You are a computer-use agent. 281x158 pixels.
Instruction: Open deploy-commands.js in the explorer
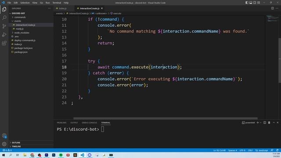25,40
